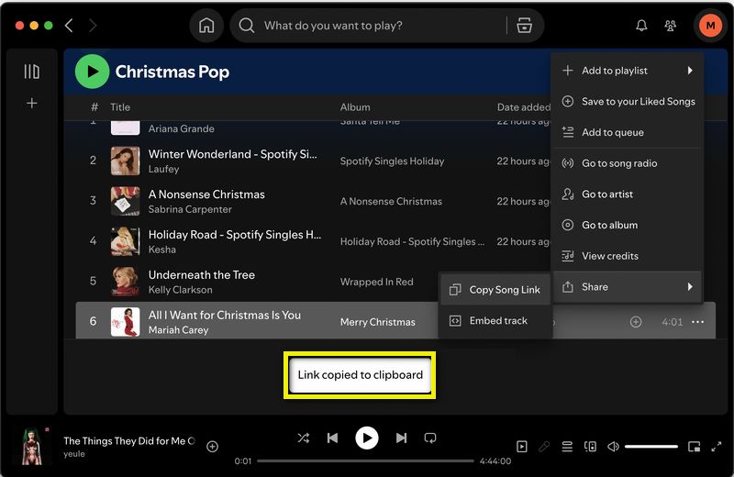Sort by Album column header
The image size is (734, 477).
click(355, 107)
